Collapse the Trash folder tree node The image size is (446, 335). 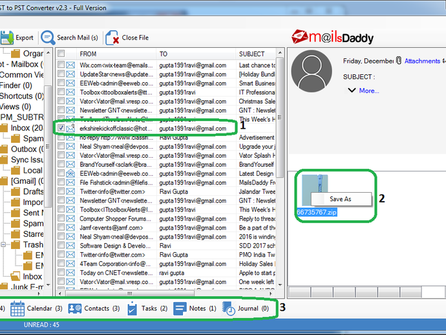click(x=3, y=244)
